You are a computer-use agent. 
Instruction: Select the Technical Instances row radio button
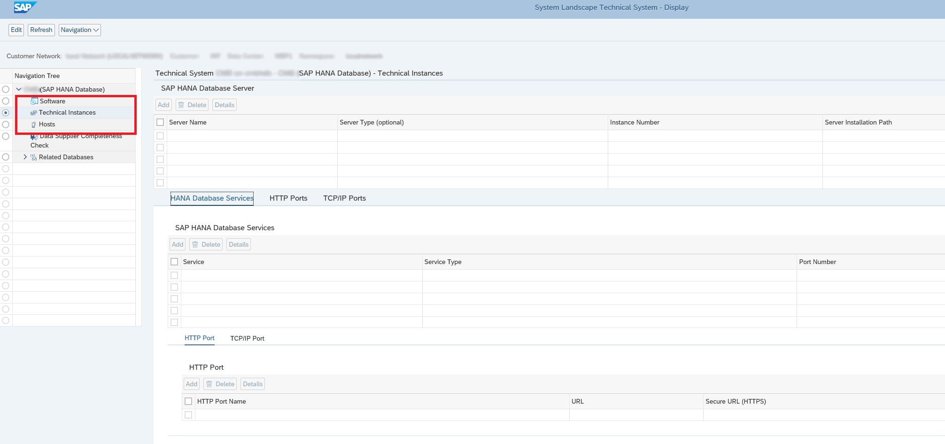pyautogui.click(x=6, y=113)
